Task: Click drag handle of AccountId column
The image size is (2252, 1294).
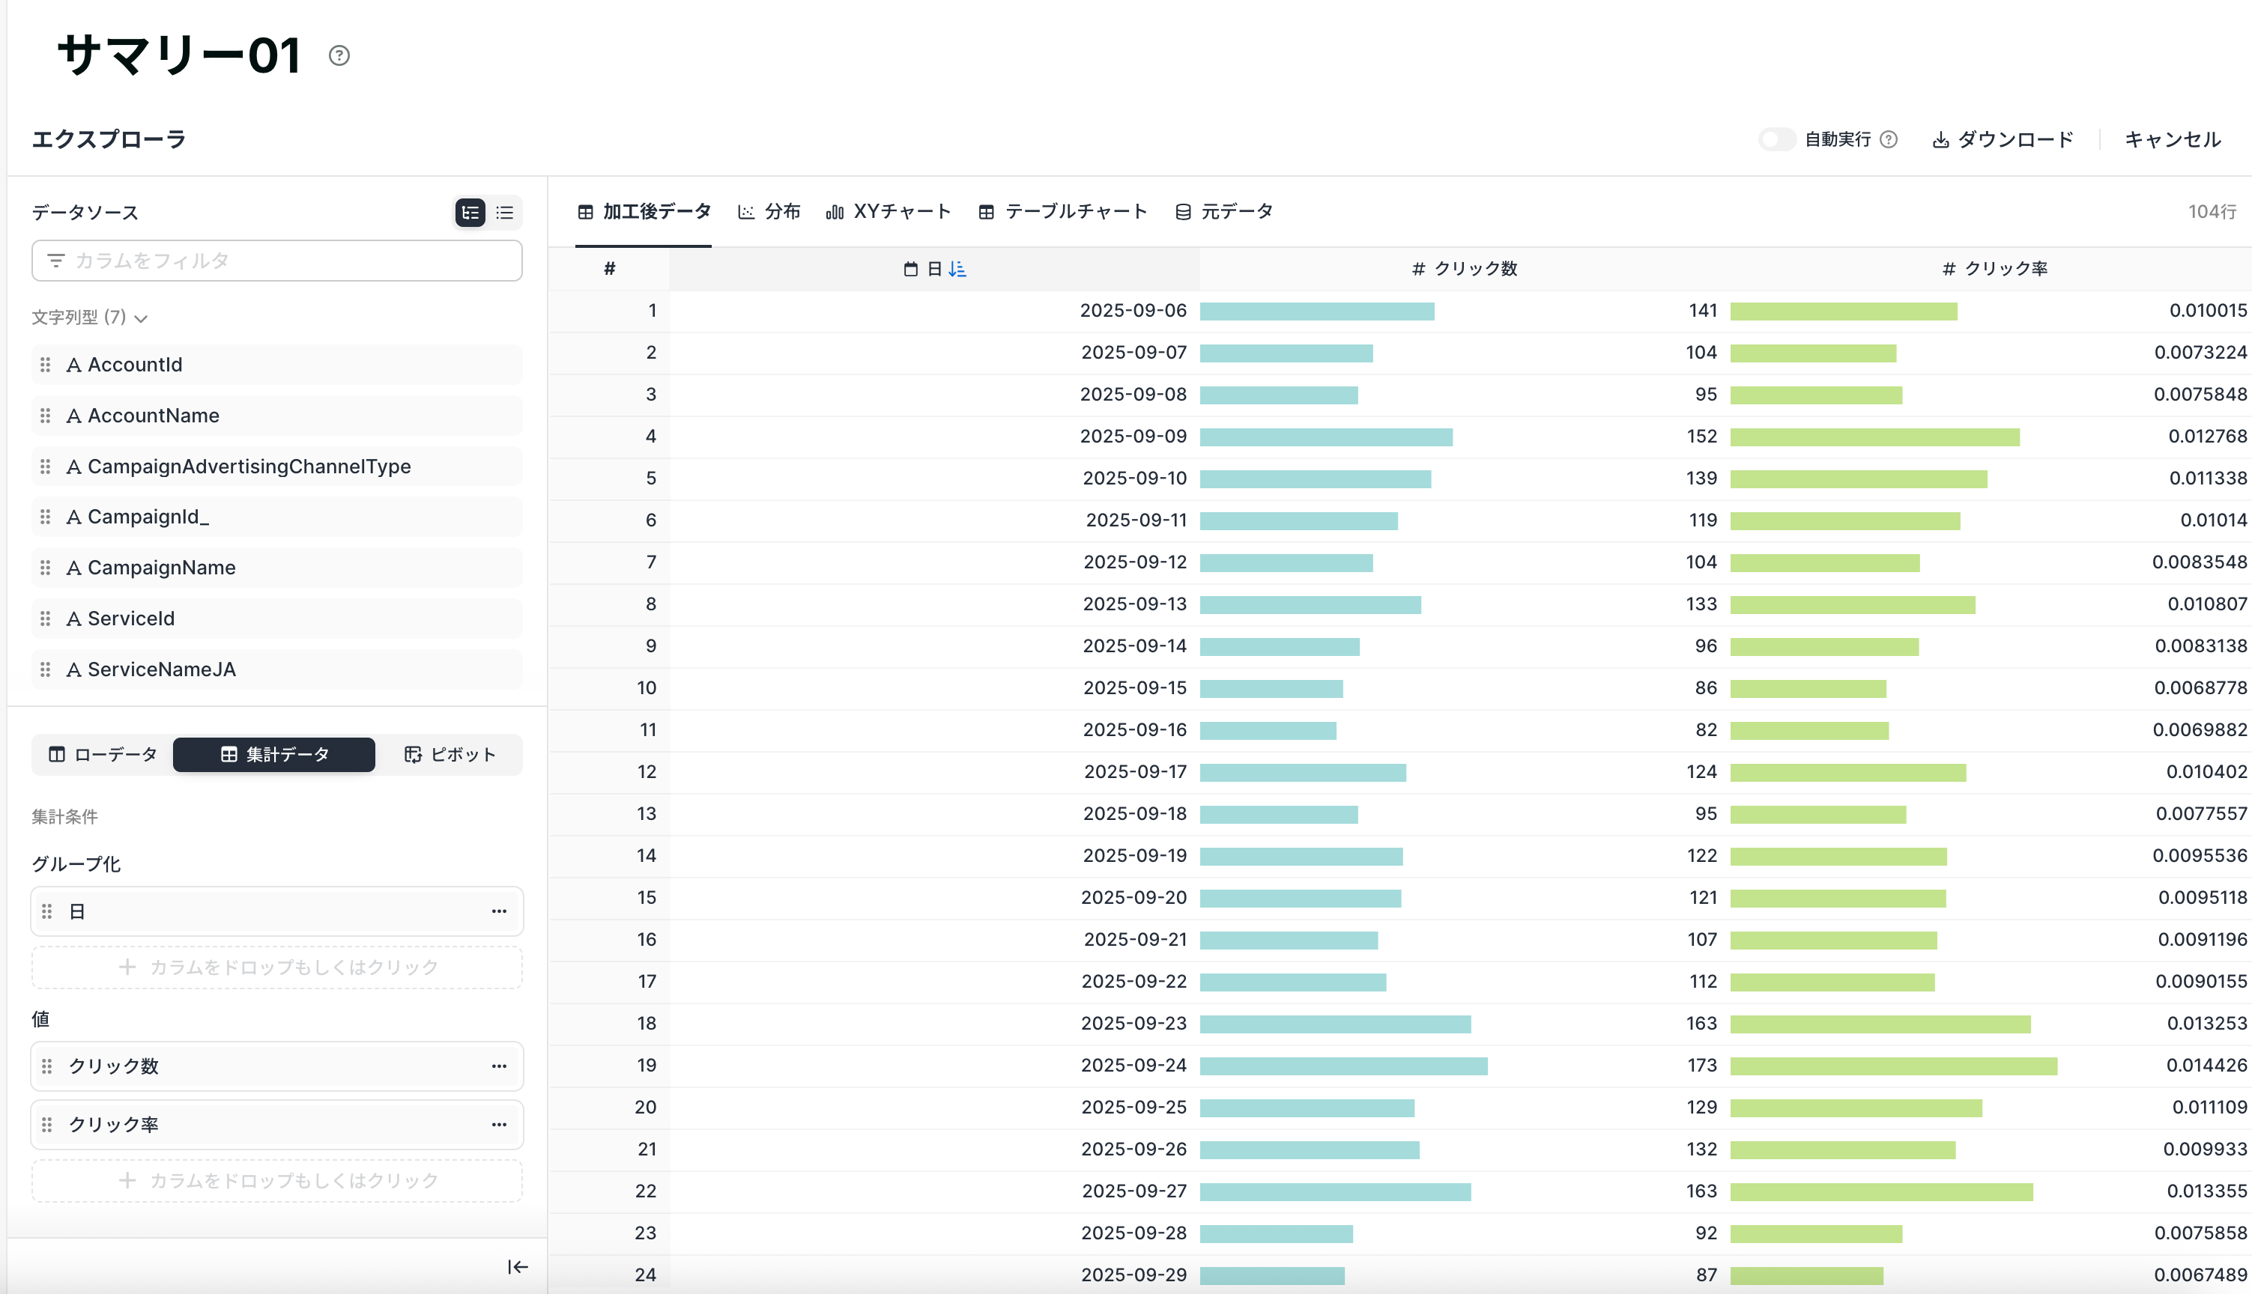Action: (x=46, y=365)
